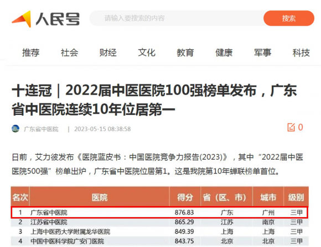Click the 人民号 logo icon
This screenshot has width=321, height=247.
[x=22, y=19]
